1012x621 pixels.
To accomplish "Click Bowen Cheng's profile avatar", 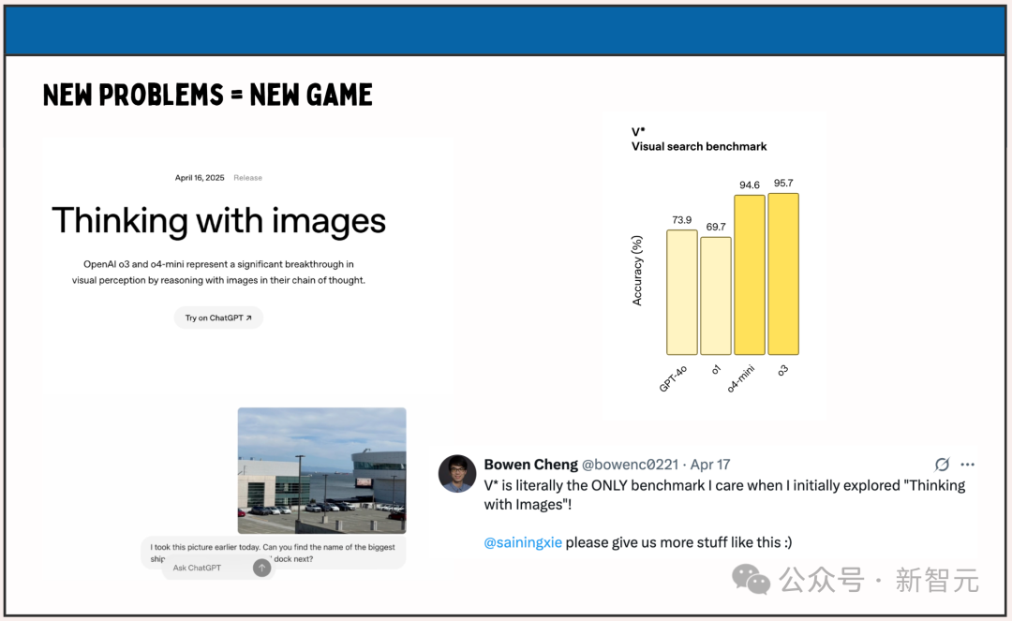I will tap(457, 474).
